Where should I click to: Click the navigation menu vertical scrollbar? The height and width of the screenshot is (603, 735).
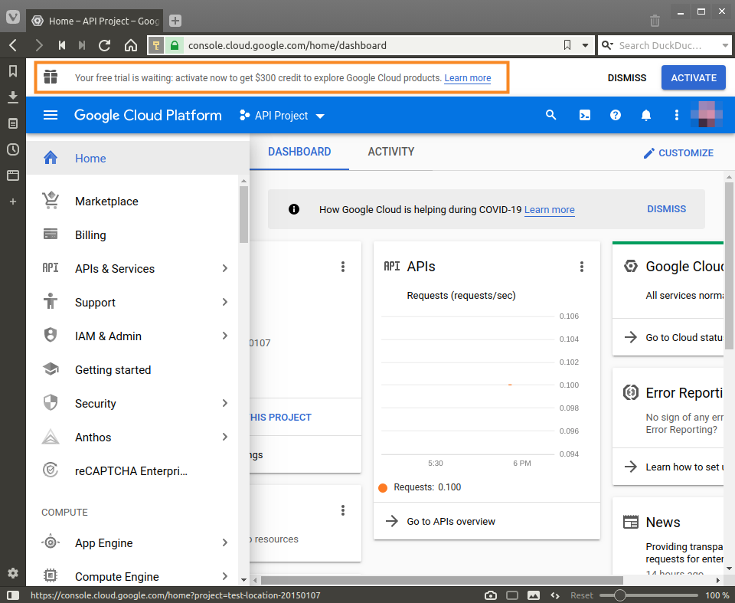click(x=243, y=215)
